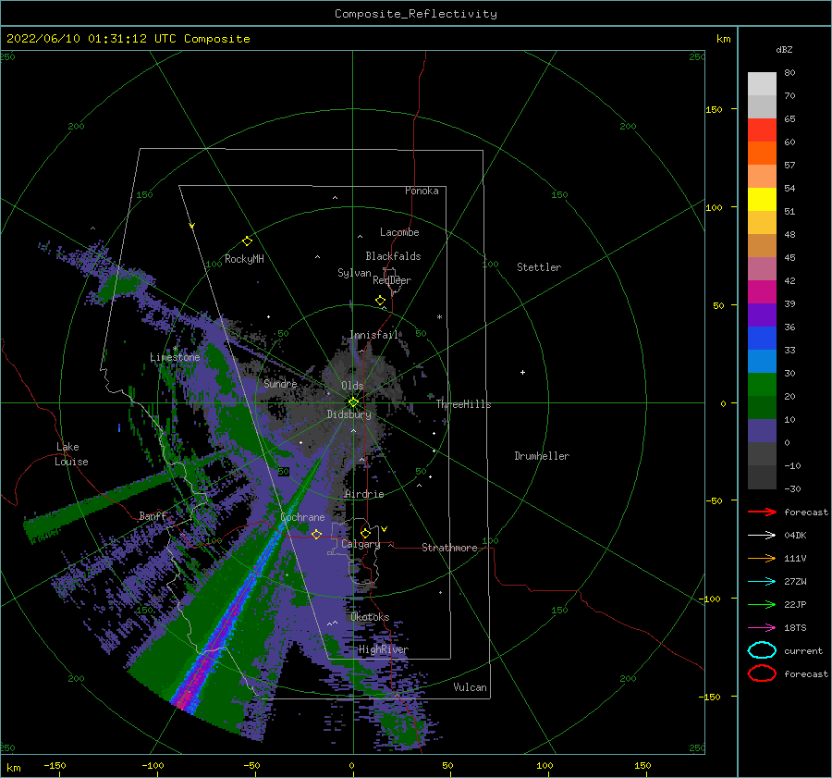Viewport: 832px width, 778px height.
Task: Select the purple 10 dBZ color swatch
Action: pos(762,430)
